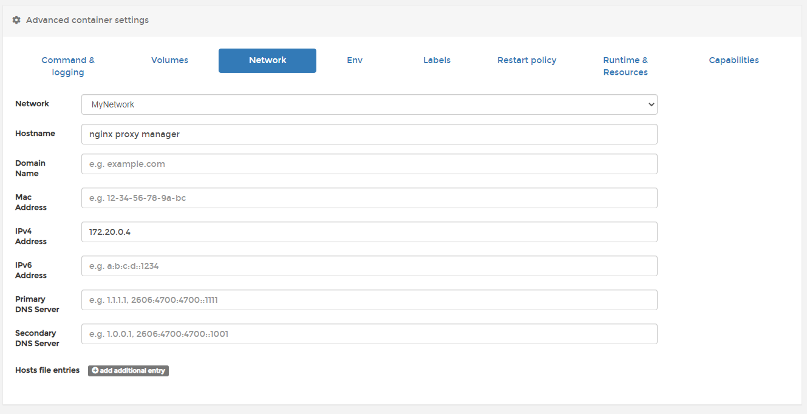This screenshot has width=807, height=414.
Task: Click the Hosts file entries label
Action: tap(47, 370)
